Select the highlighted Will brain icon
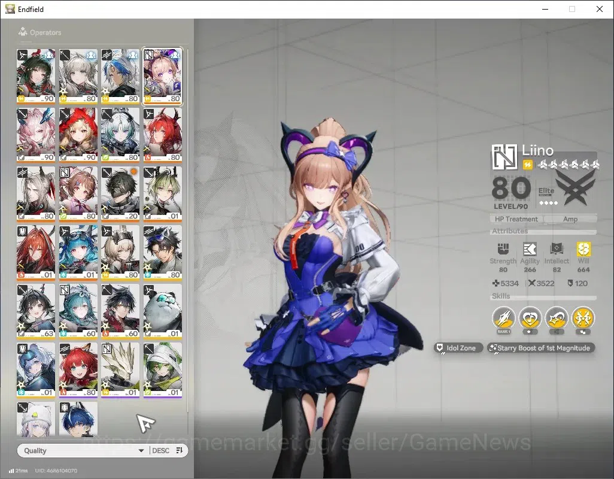This screenshot has height=479, width=614. point(583,249)
